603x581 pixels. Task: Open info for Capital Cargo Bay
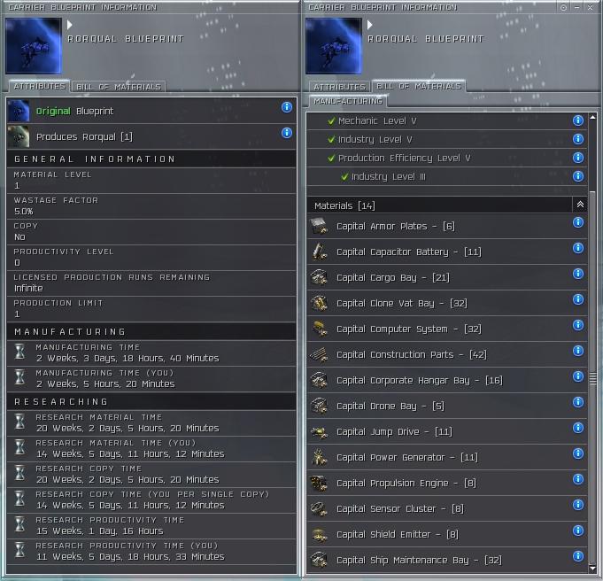click(x=577, y=274)
